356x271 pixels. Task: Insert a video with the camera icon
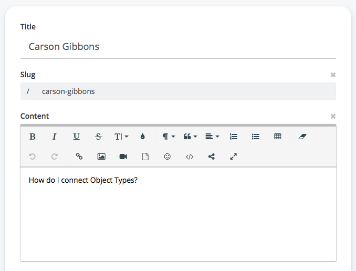click(x=123, y=157)
